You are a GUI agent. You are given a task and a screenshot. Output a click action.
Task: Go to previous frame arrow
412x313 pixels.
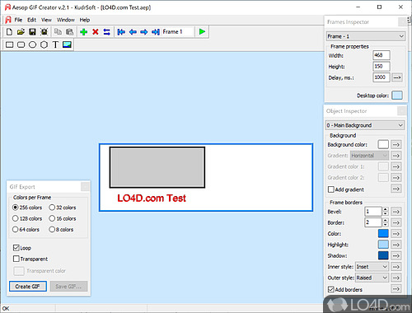point(133,32)
